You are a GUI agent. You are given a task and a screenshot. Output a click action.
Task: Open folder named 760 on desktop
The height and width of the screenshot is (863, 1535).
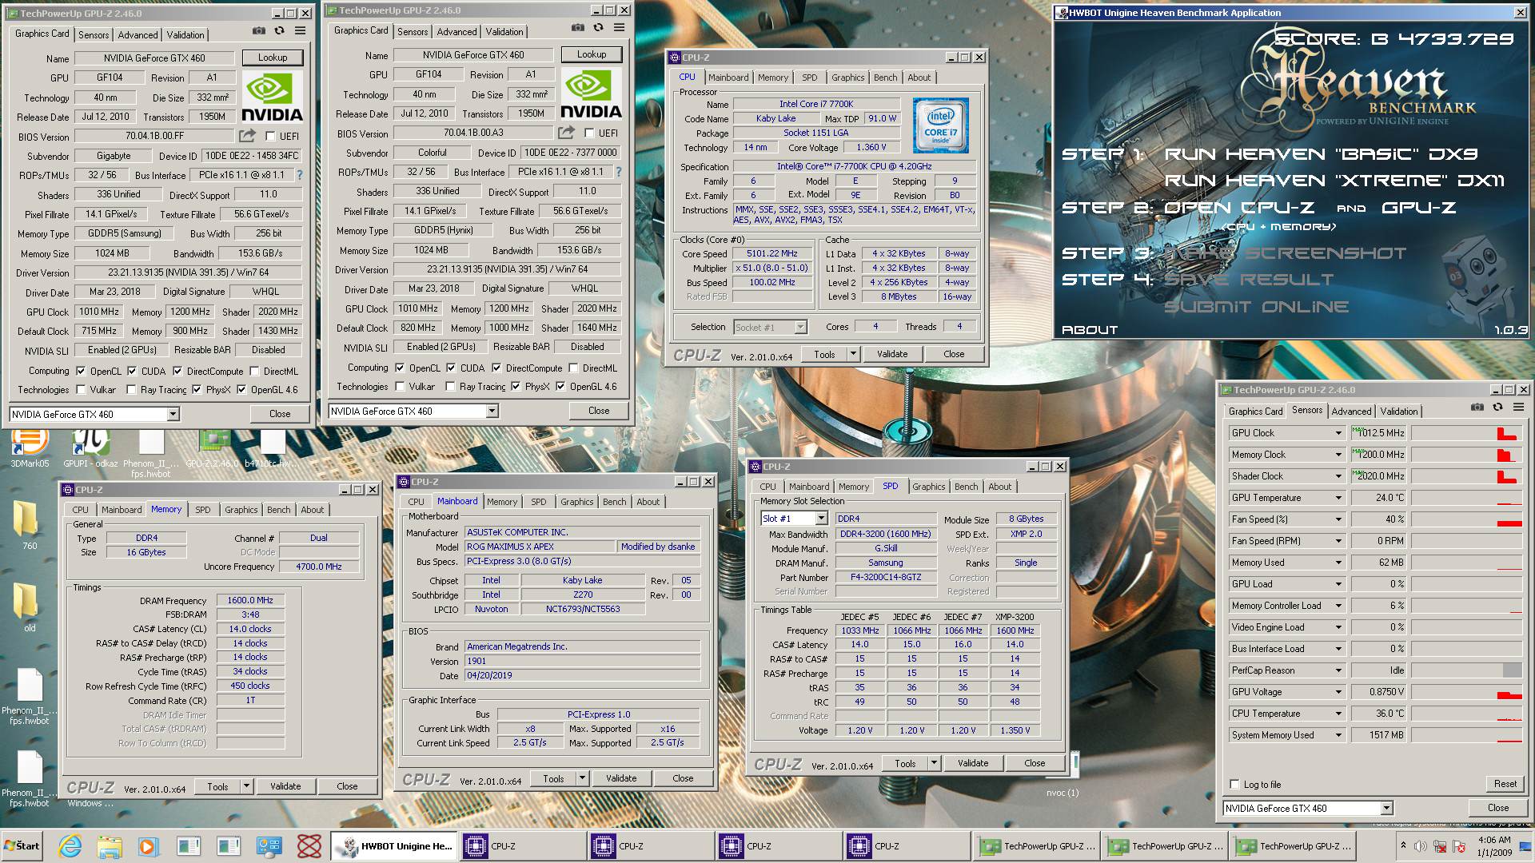coord(29,524)
